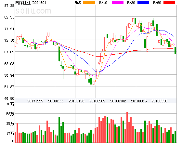Click the 20171225 date marker

pos(35,101)
